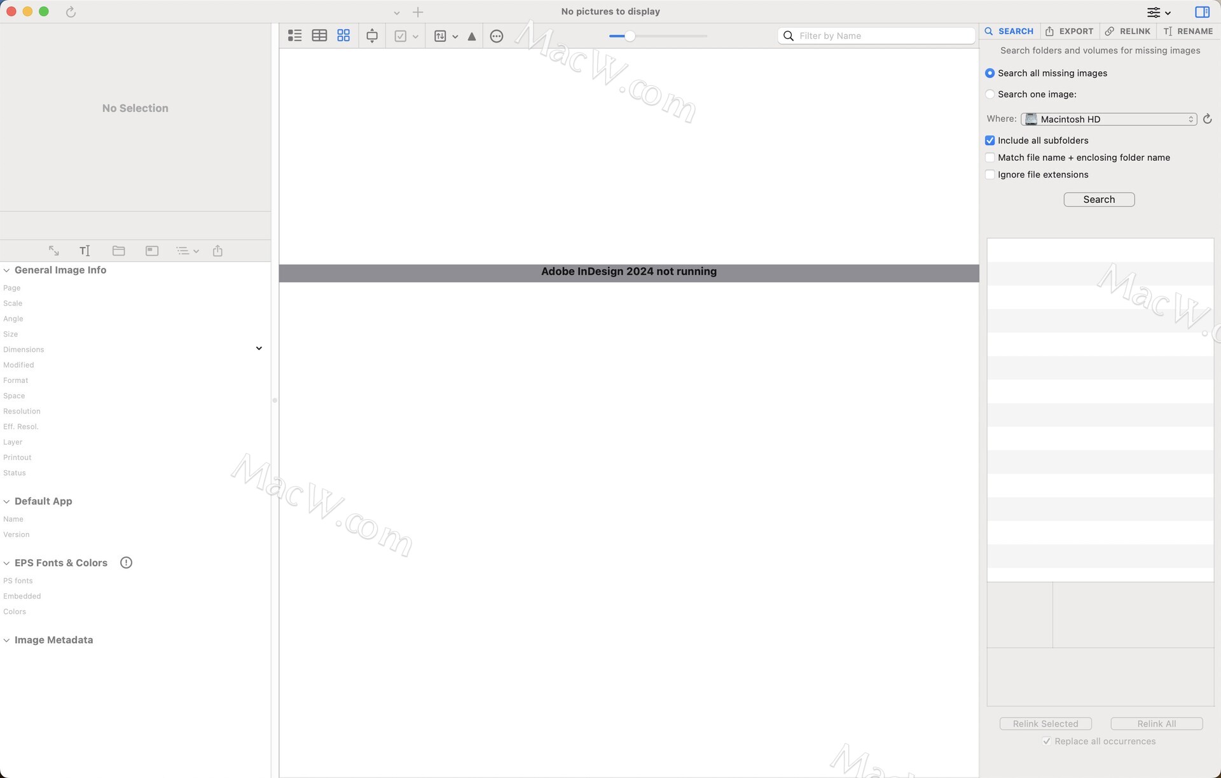Click the 'PS fonts' label
The image size is (1221, 778).
[x=18, y=581]
